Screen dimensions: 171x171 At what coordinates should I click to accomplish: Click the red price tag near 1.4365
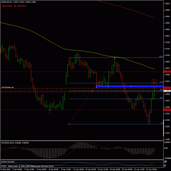(167, 110)
